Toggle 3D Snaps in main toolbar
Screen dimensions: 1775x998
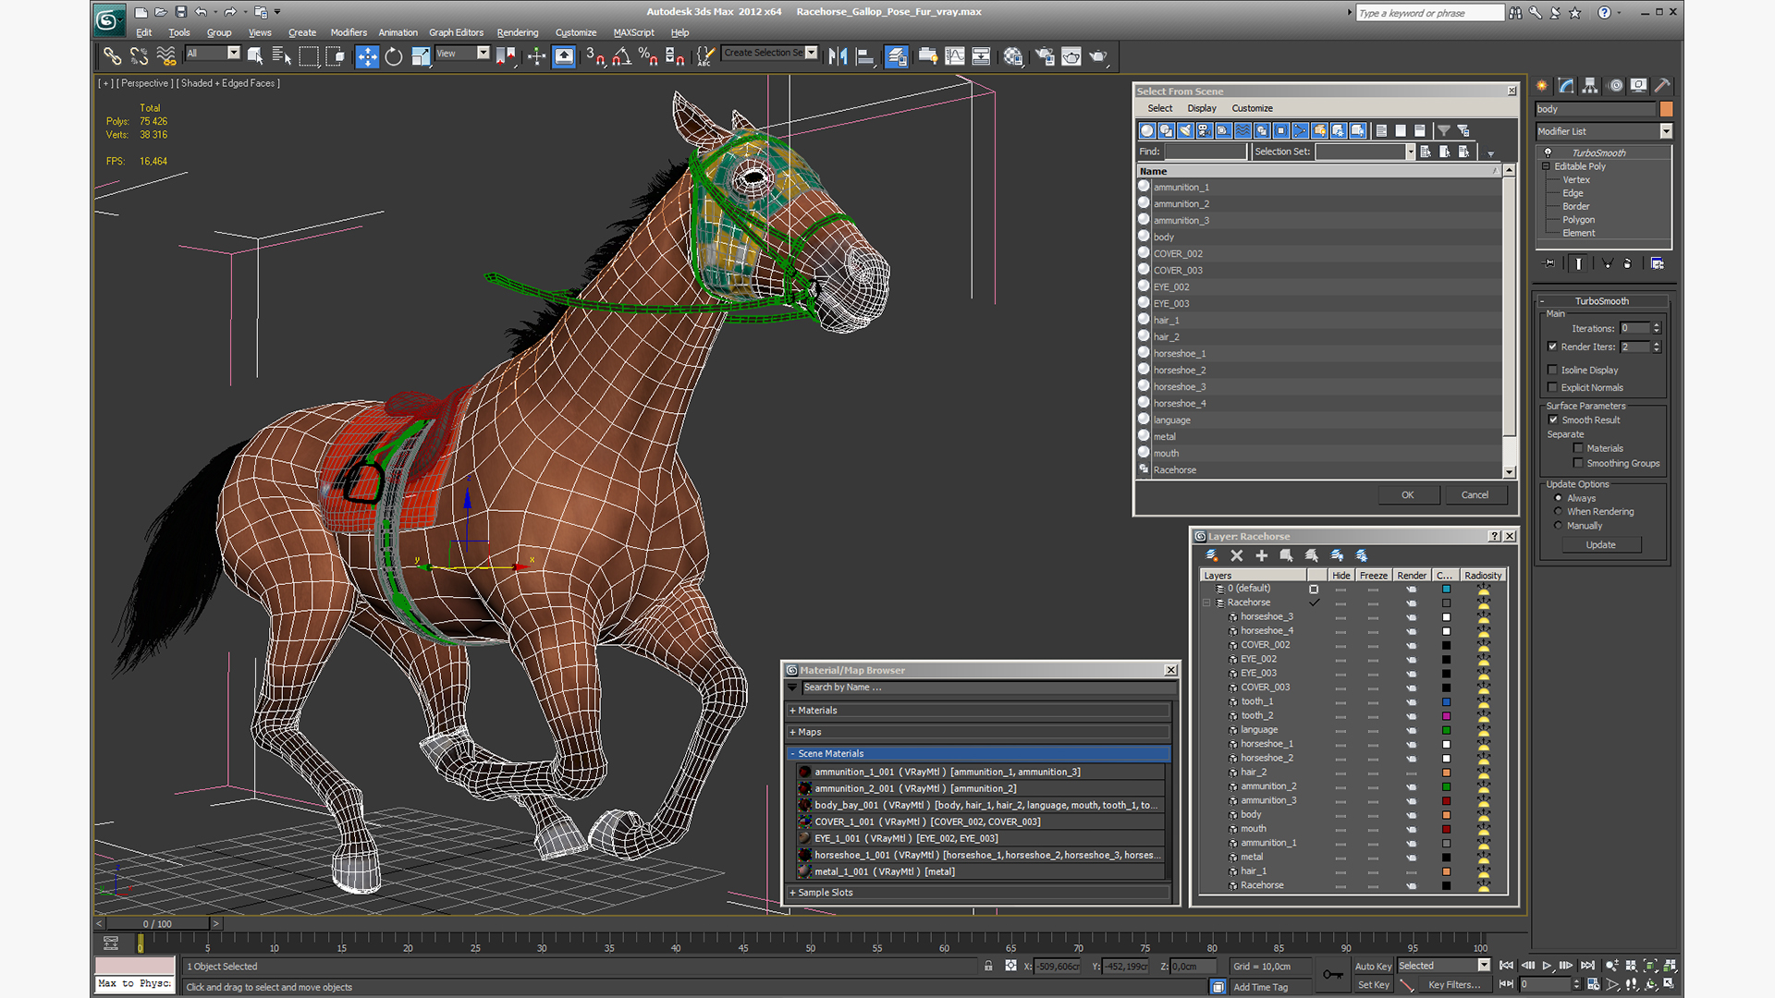click(x=594, y=56)
